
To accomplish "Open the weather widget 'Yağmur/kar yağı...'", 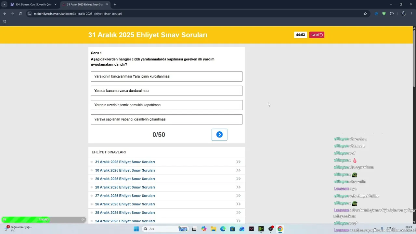I will pyautogui.click(x=19, y=228).
